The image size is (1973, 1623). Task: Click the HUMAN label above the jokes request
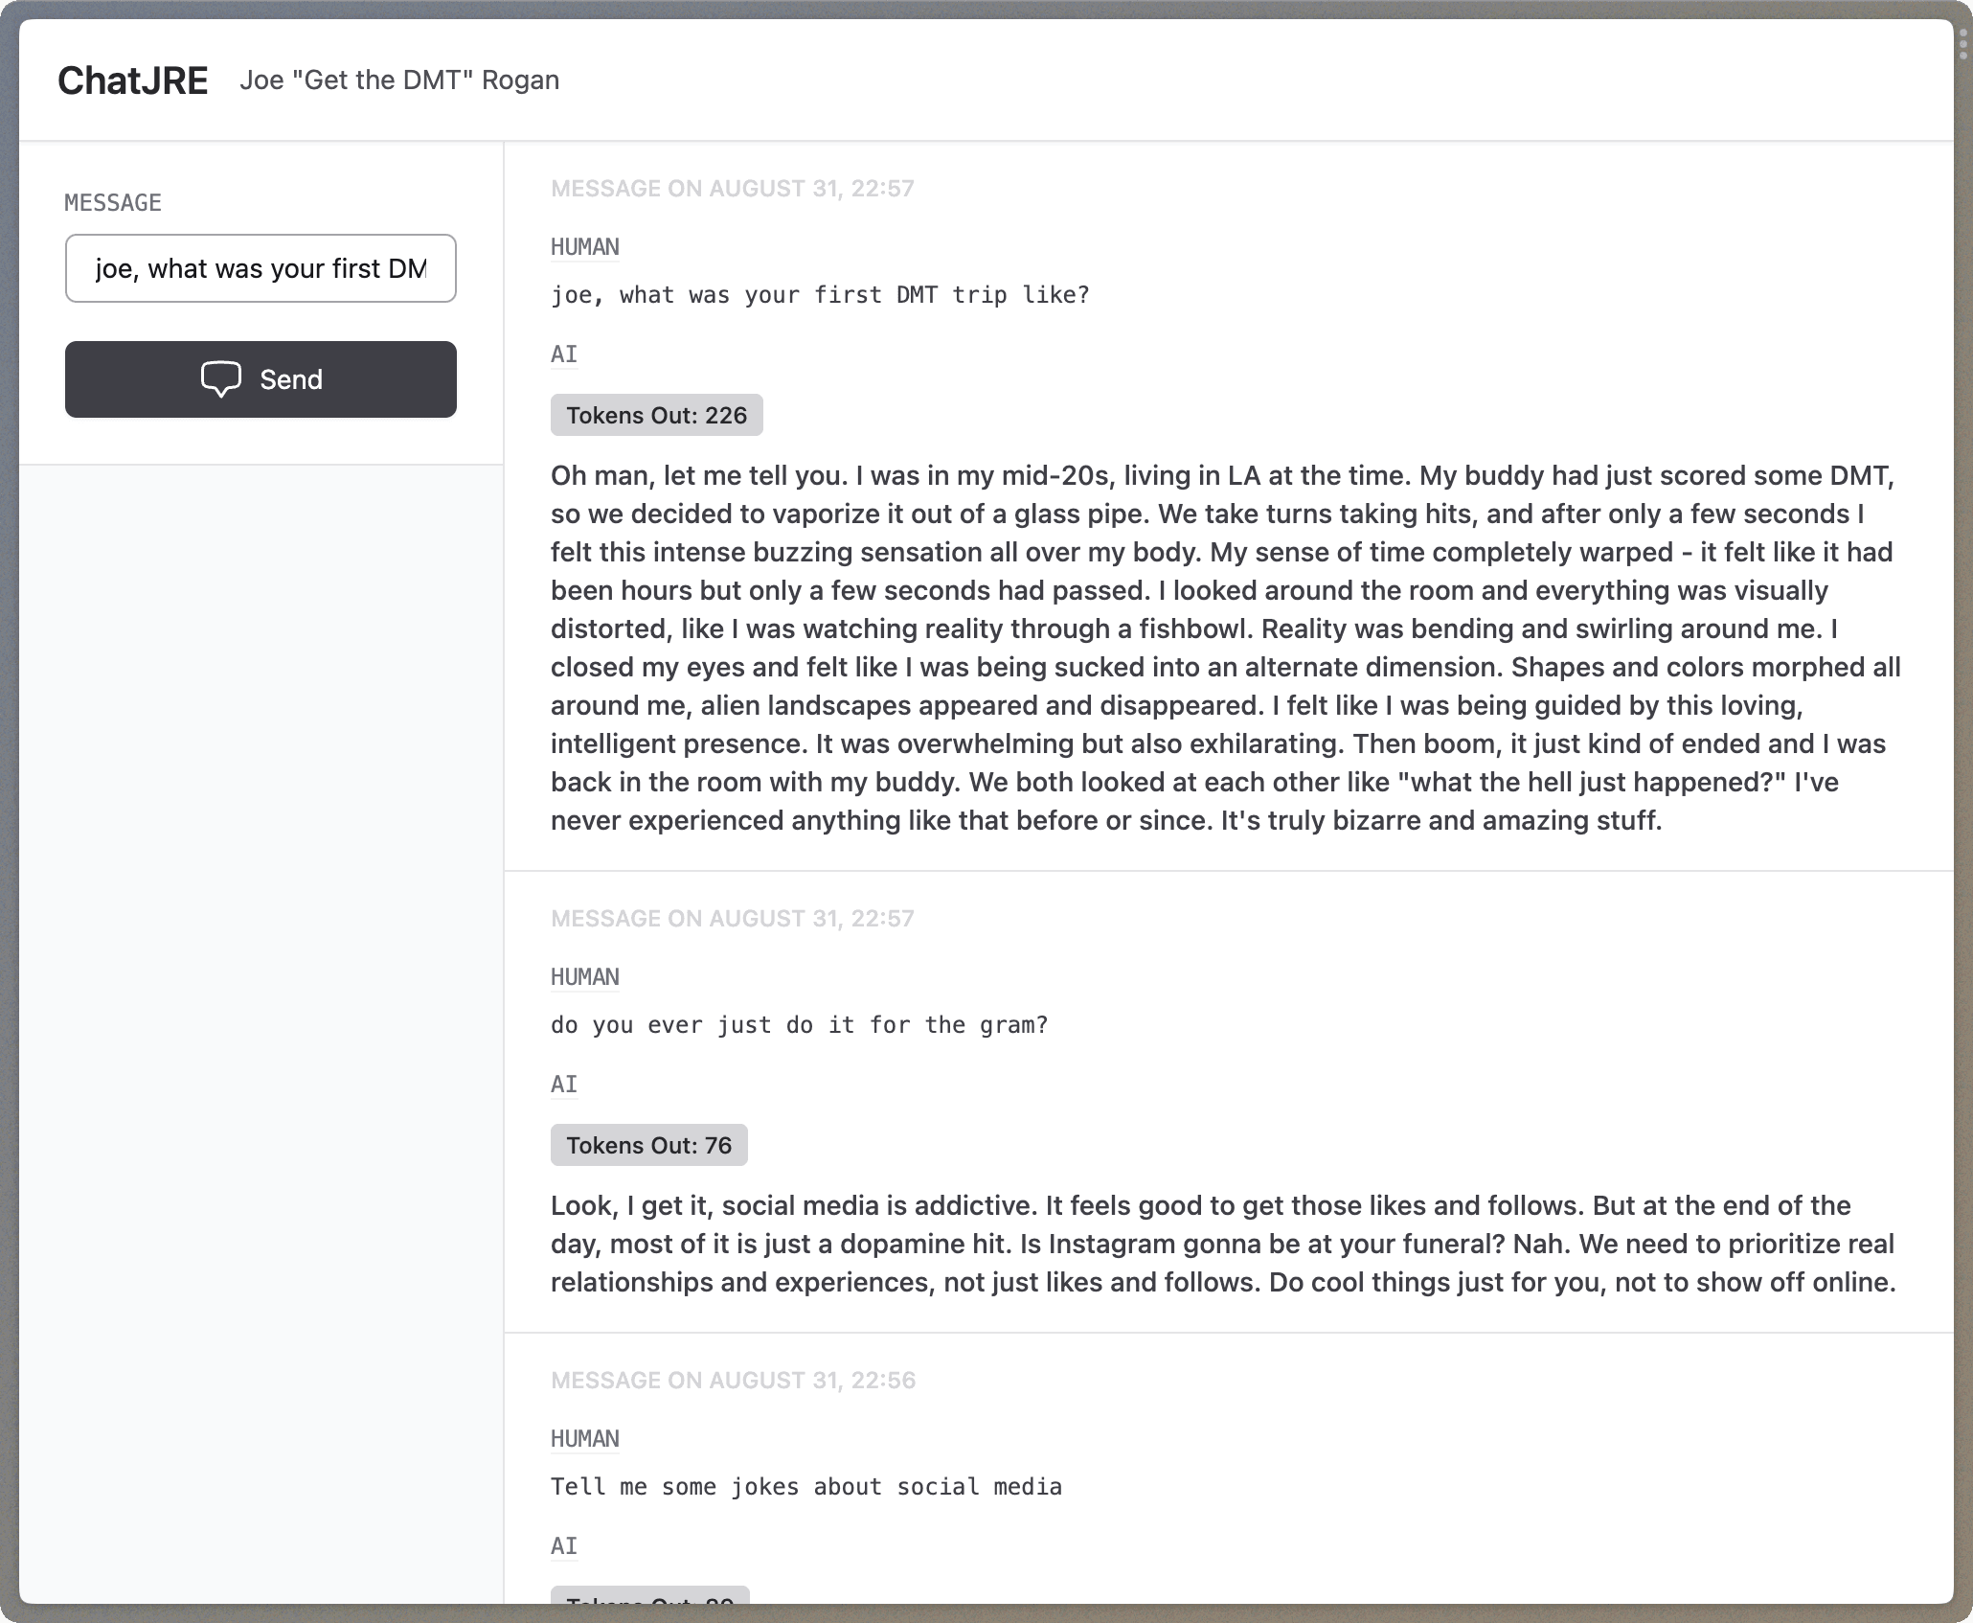click(584, 1439)
